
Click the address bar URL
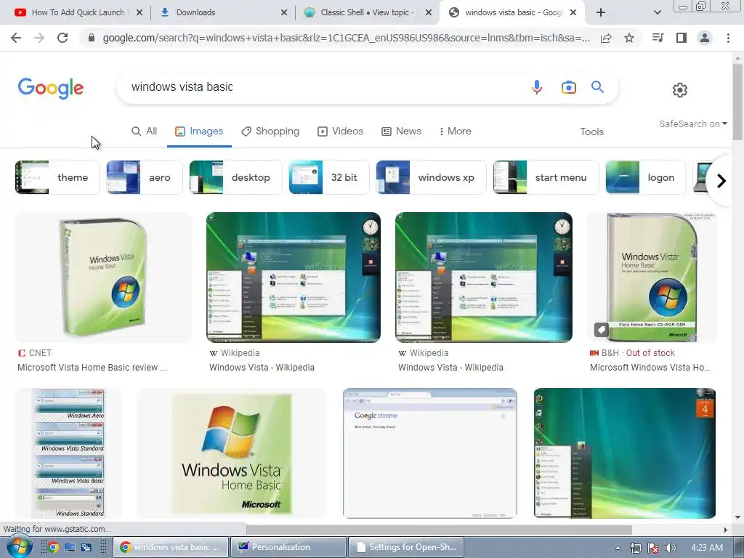coord(347,38)
